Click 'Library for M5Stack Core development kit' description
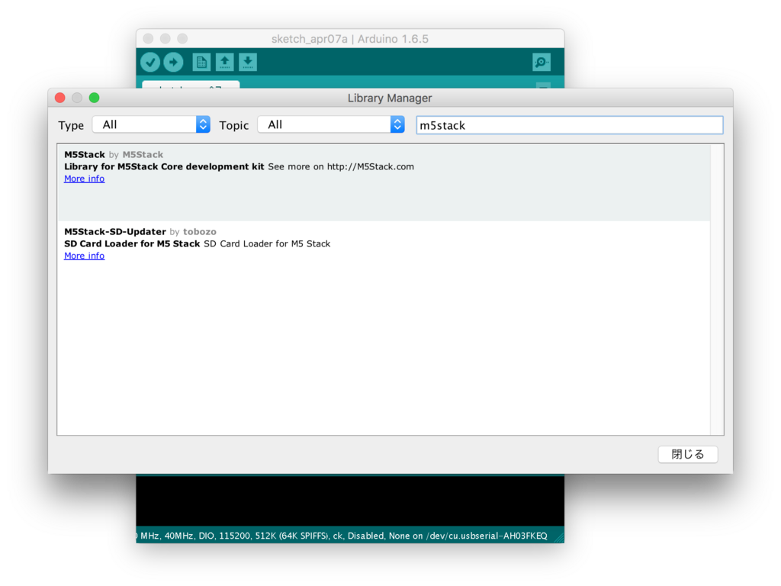Screen dimensions: 781x586 tap(164, 166)
